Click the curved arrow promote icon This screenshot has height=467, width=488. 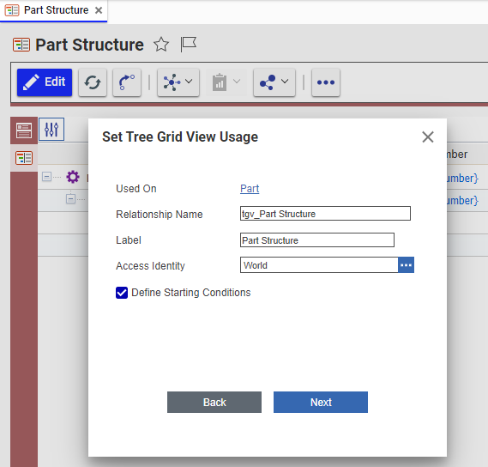pos(127,82)
